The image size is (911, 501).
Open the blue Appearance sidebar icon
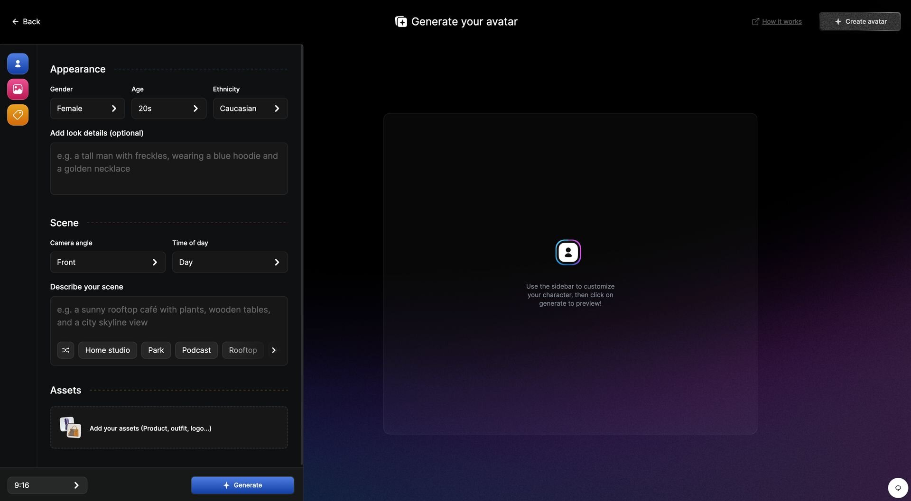pos(18,64)
